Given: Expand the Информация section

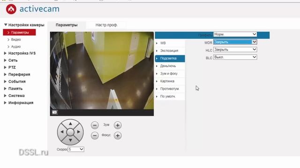Looking at the screenshot, I should coord(19,103).
